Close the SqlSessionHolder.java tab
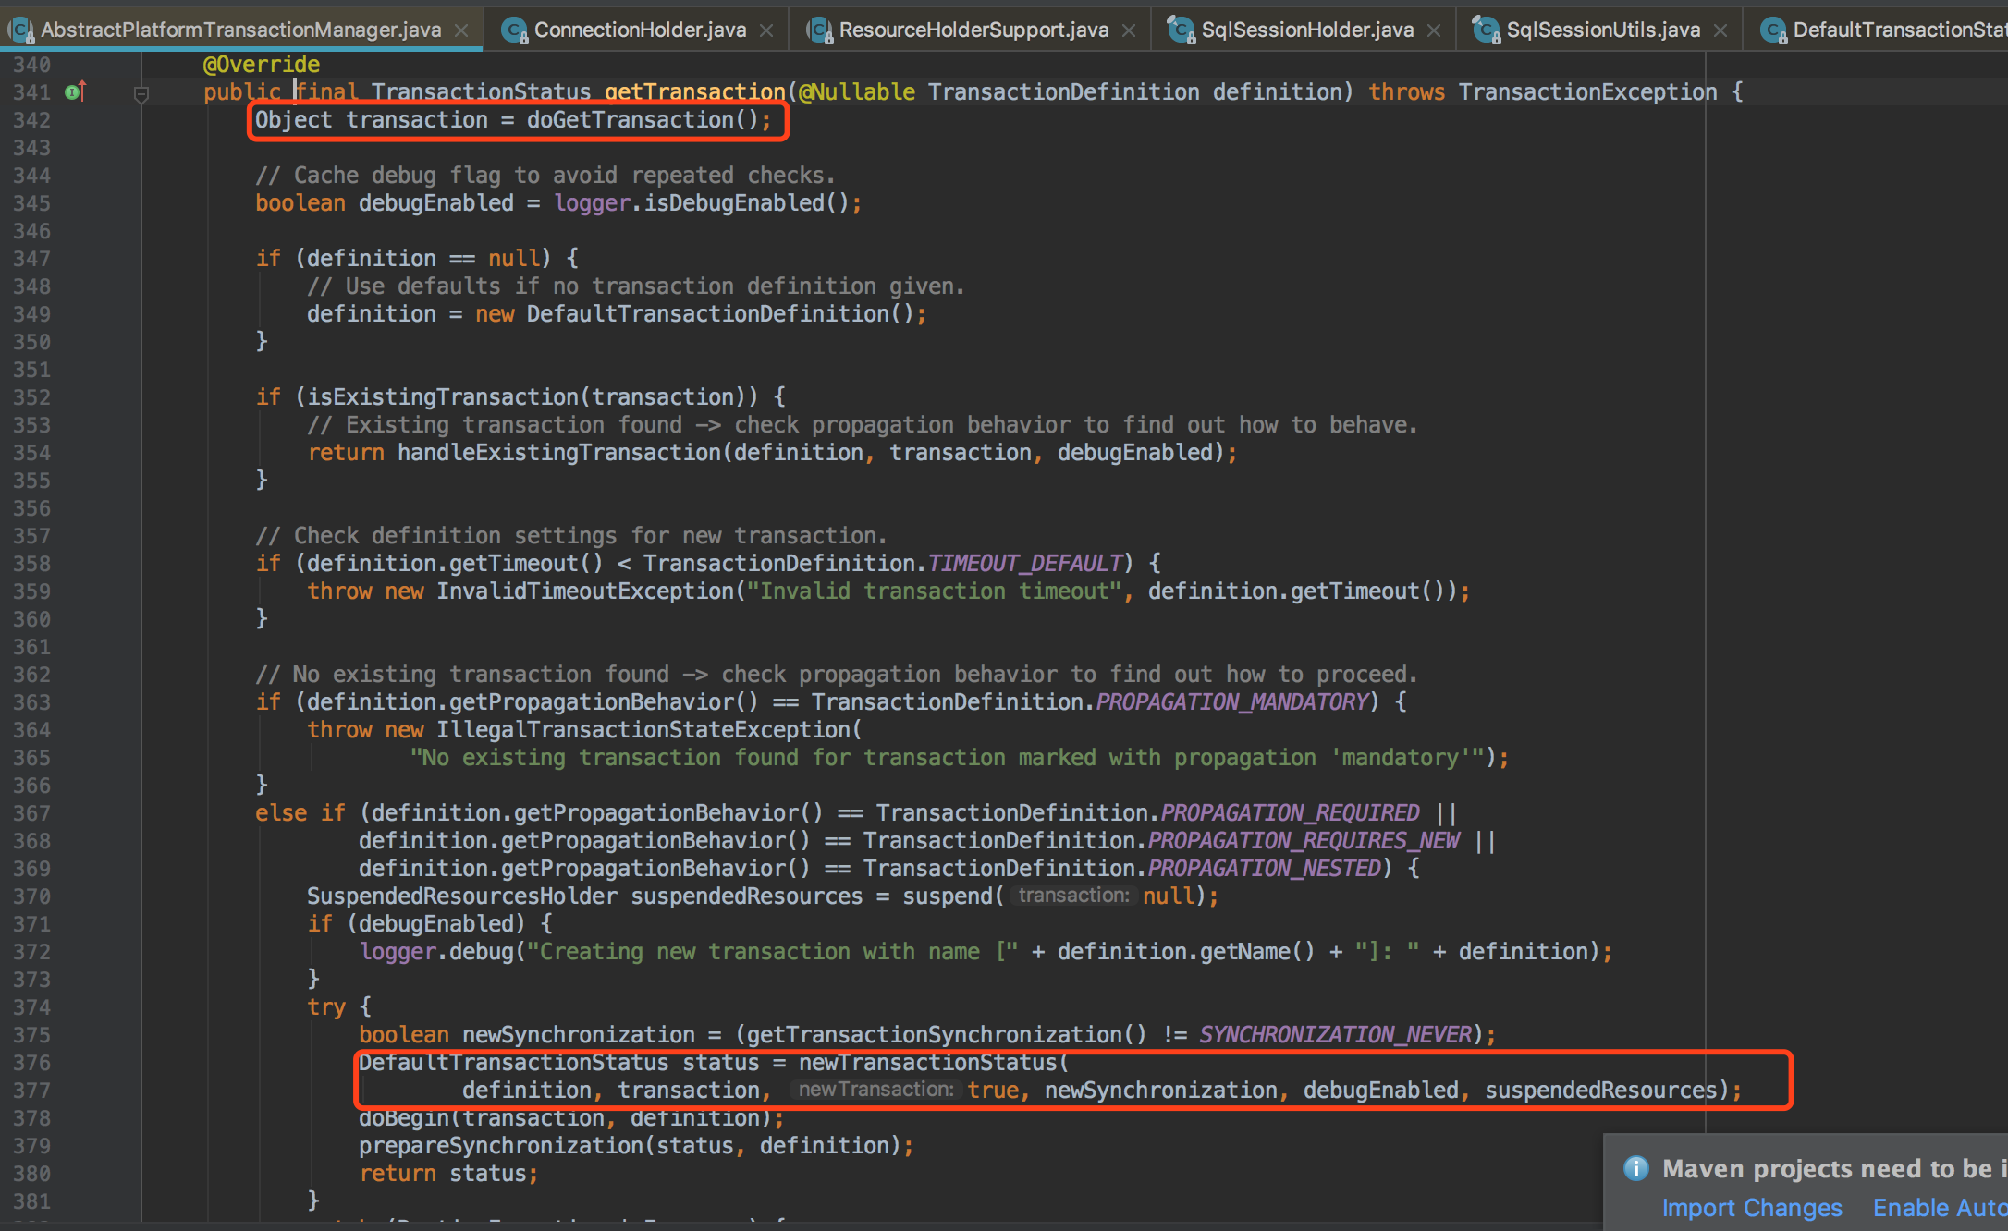The image size is (2008, 1231). [1434, 30]
